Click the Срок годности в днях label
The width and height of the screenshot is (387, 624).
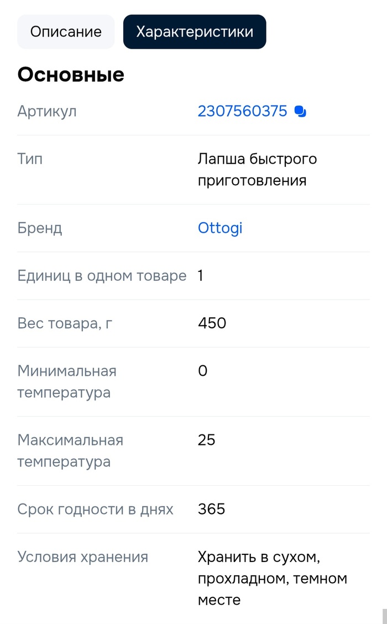coord(95,509)
